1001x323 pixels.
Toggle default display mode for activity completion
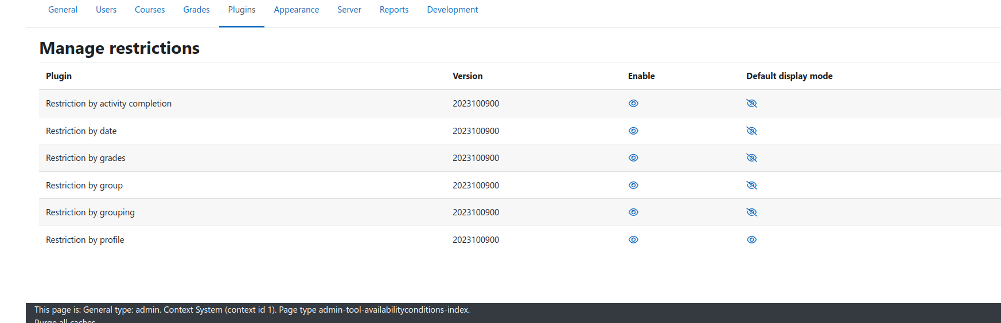pos(751,104)
